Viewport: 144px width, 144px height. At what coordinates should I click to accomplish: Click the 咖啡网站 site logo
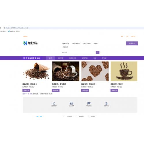(x=30, y=43)
